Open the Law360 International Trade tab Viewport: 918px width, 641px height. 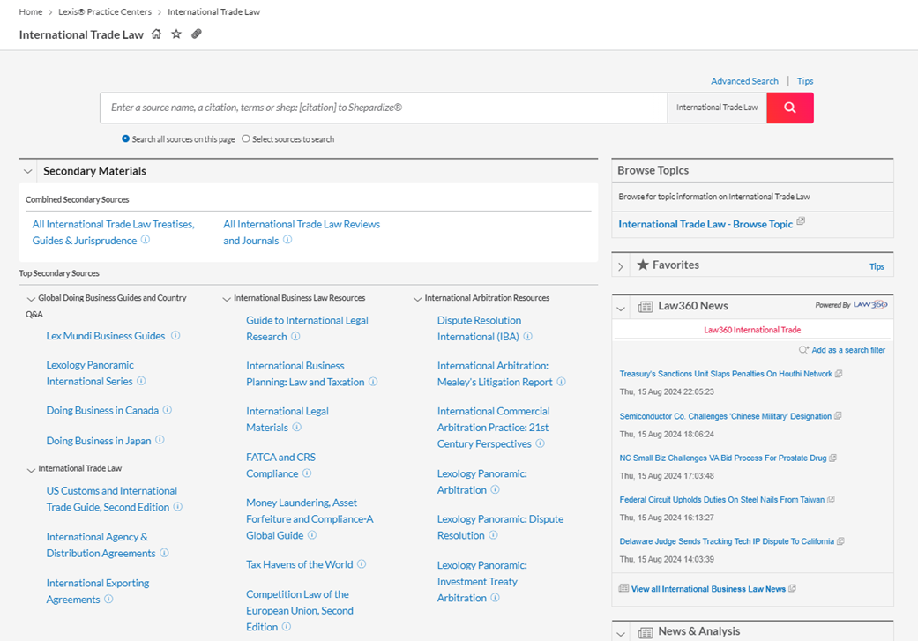click(x=752, y=330)
